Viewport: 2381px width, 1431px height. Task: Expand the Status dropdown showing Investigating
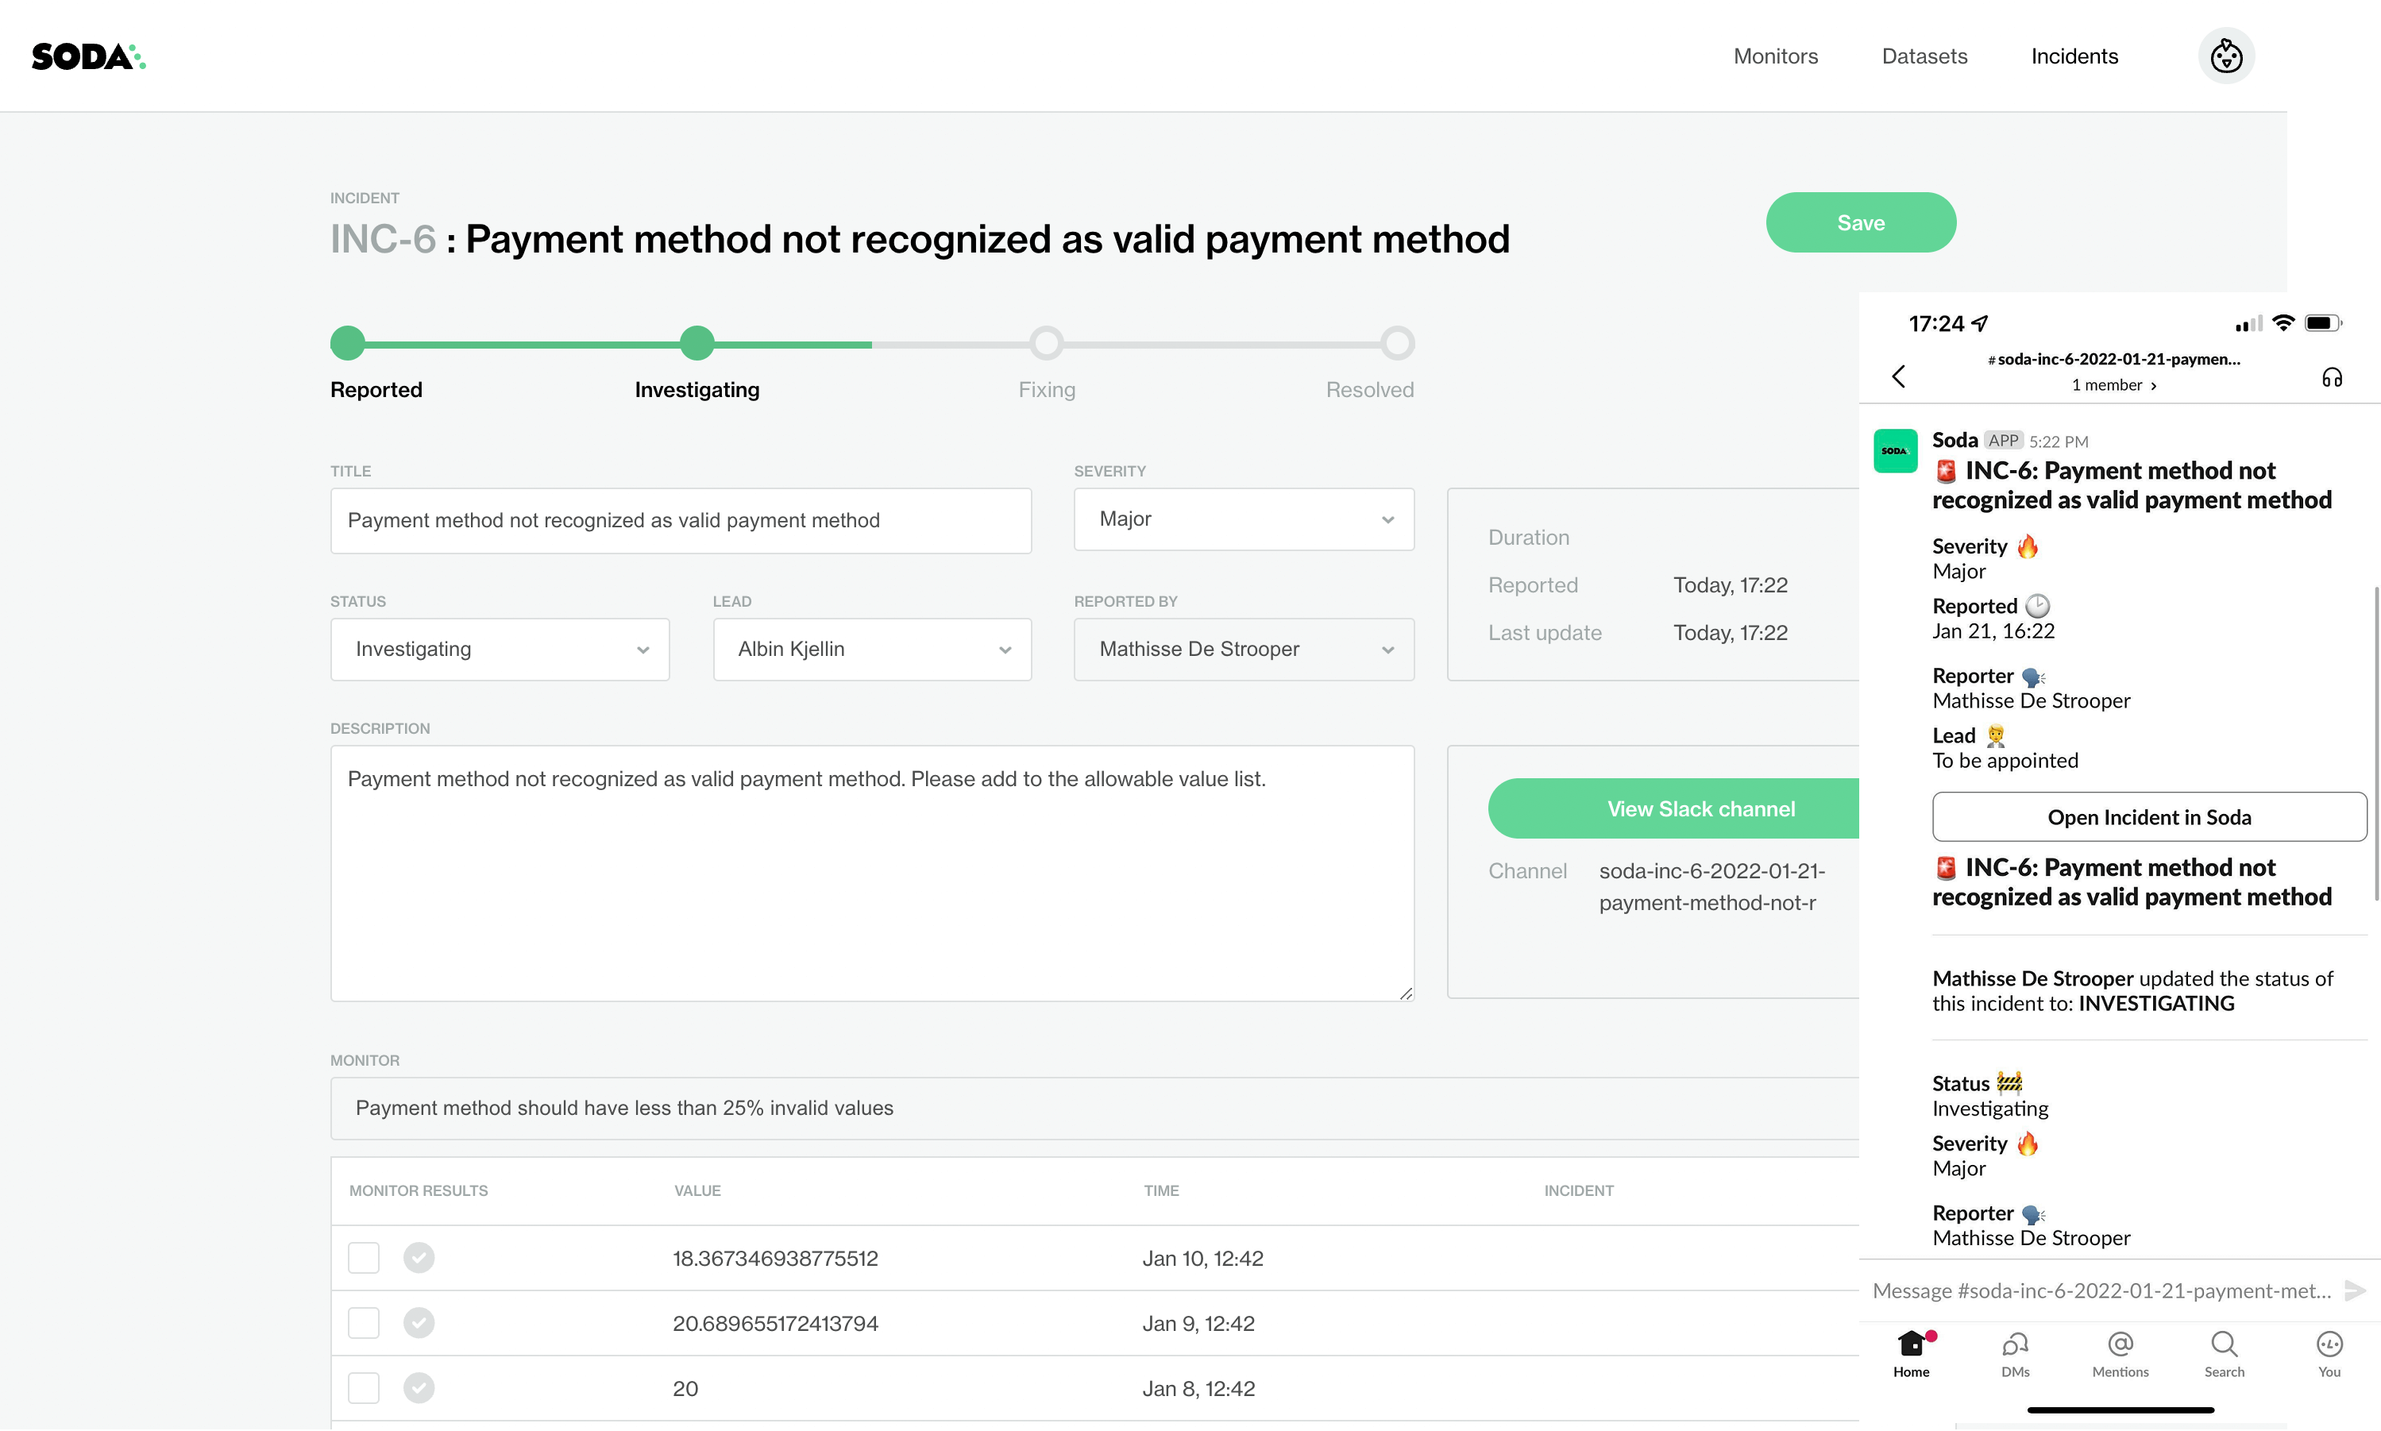tap(500, 650)
